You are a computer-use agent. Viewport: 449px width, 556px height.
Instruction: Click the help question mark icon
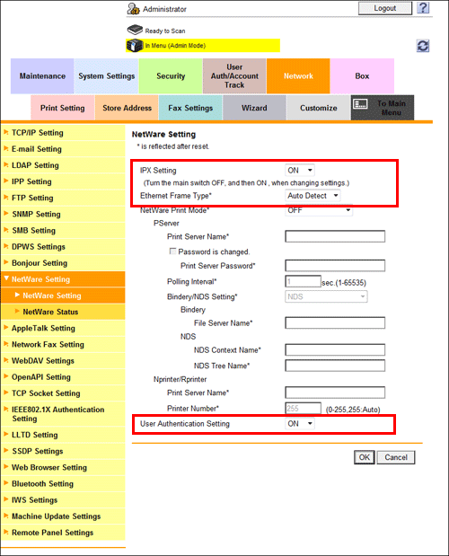(423, 8)
